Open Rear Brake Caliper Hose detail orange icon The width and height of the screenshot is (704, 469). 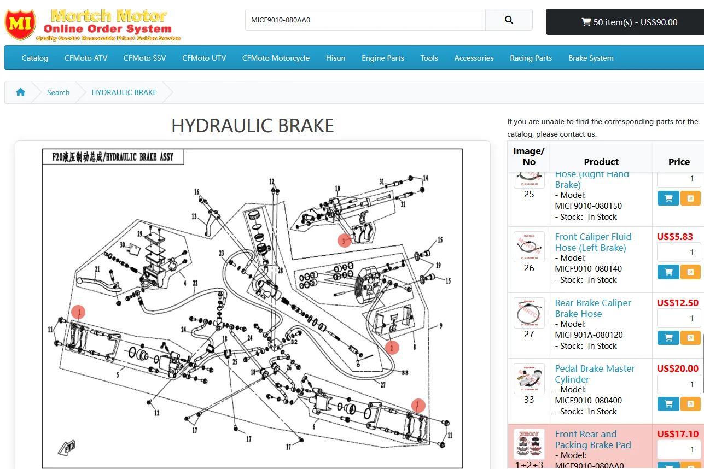(x=690, y=338)
